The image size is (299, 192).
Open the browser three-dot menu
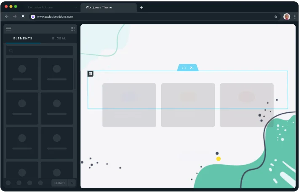pyautogui.click(x=295, y=17)
